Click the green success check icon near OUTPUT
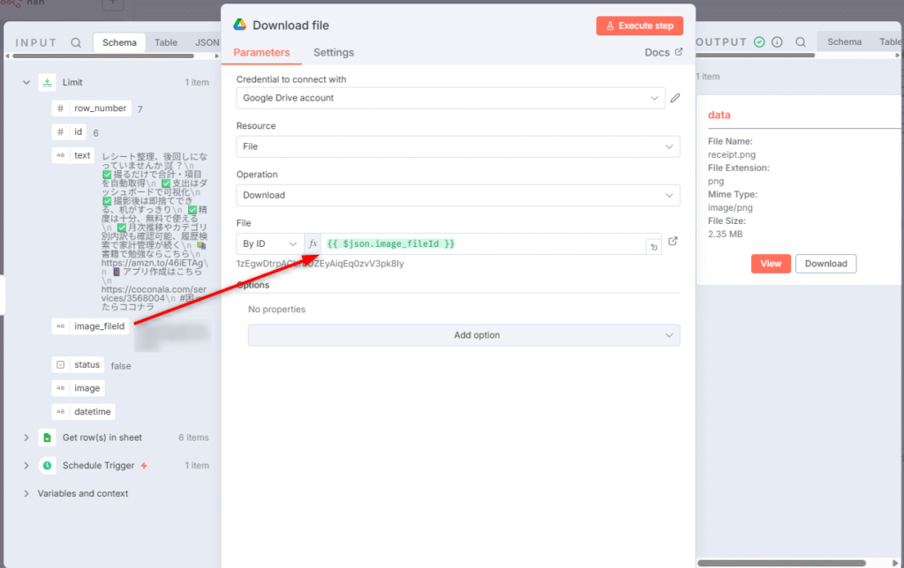Image resolution: width=904 pixels, height=568 pixels. click(x=759, y=42)
